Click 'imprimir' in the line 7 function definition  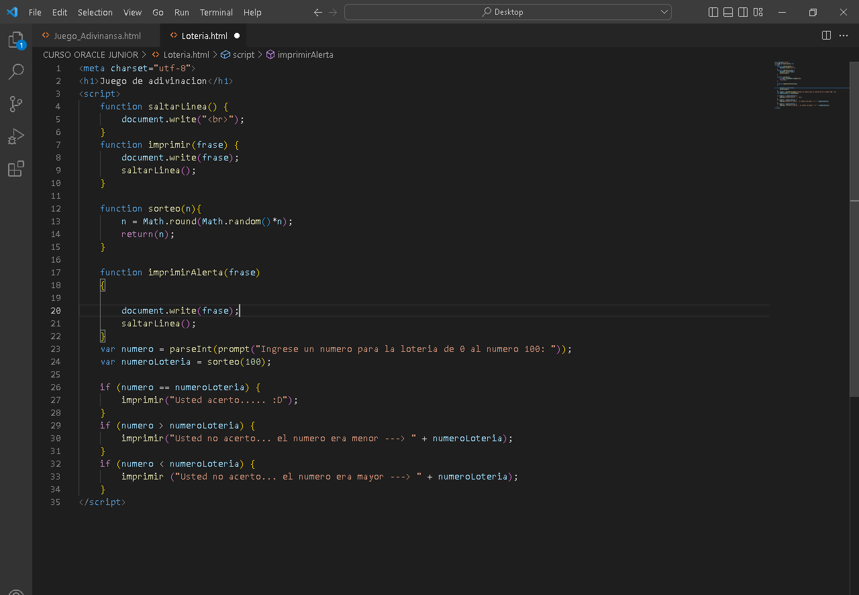(x=169, y=144)
